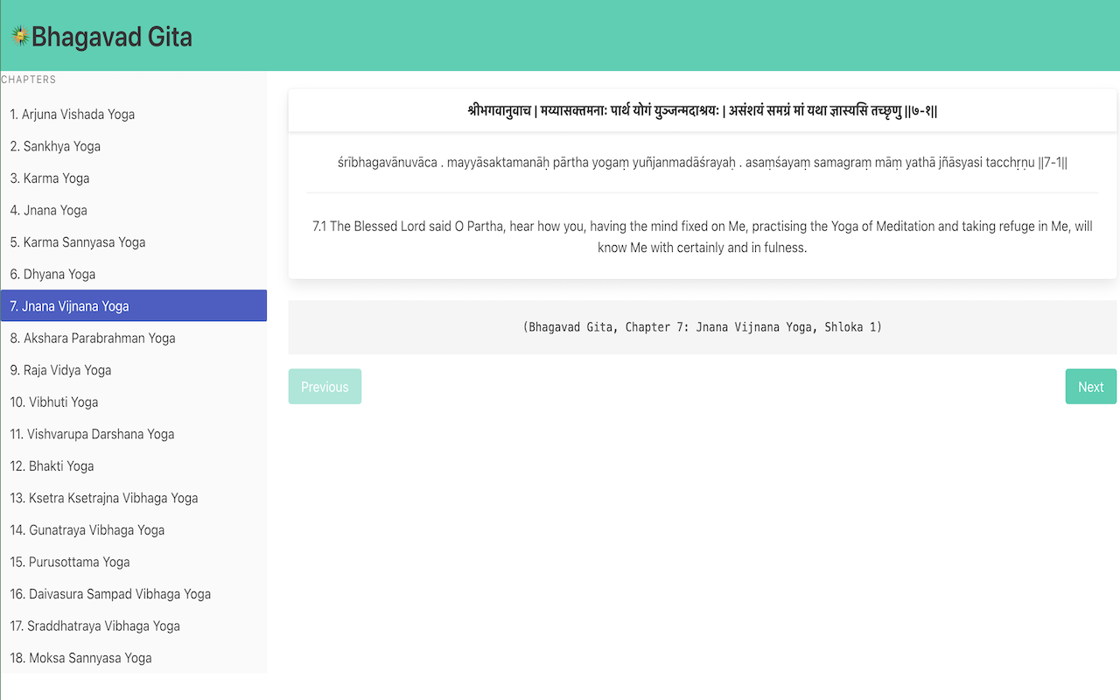Select highlighted chapter 7 Jnana Vijnana Yoga

pyautogui.click(x=134, y=306)
